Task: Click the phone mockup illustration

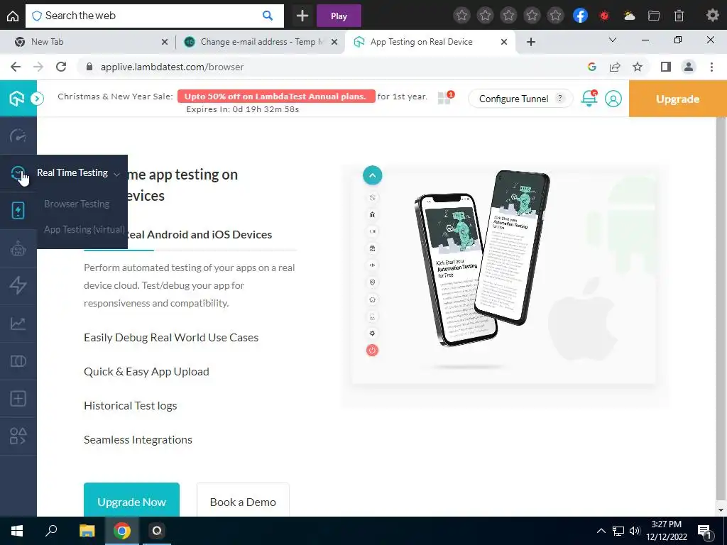Action: pos(482,257)
